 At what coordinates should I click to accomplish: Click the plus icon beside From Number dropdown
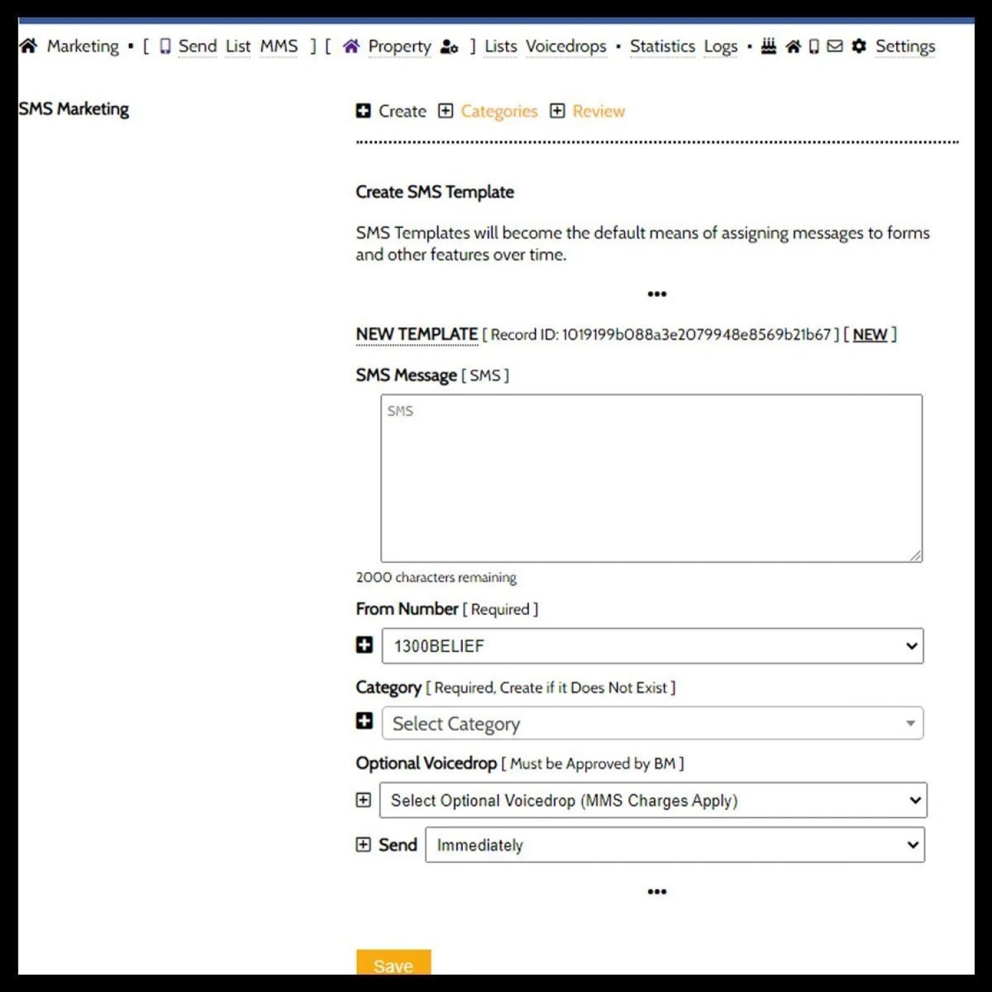(x=364, y=645)
